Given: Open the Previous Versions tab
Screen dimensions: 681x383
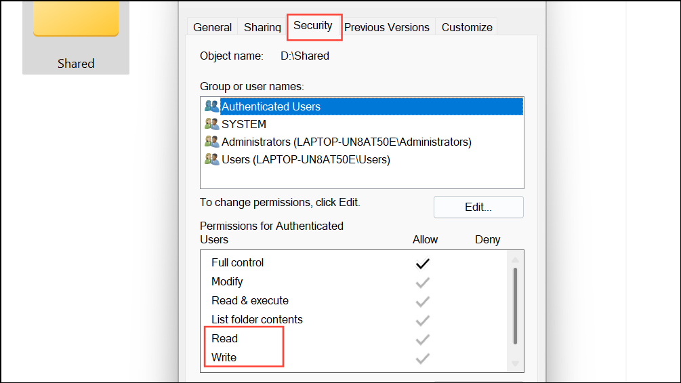Looking at the screenshot, I should (x=387, y=27).
